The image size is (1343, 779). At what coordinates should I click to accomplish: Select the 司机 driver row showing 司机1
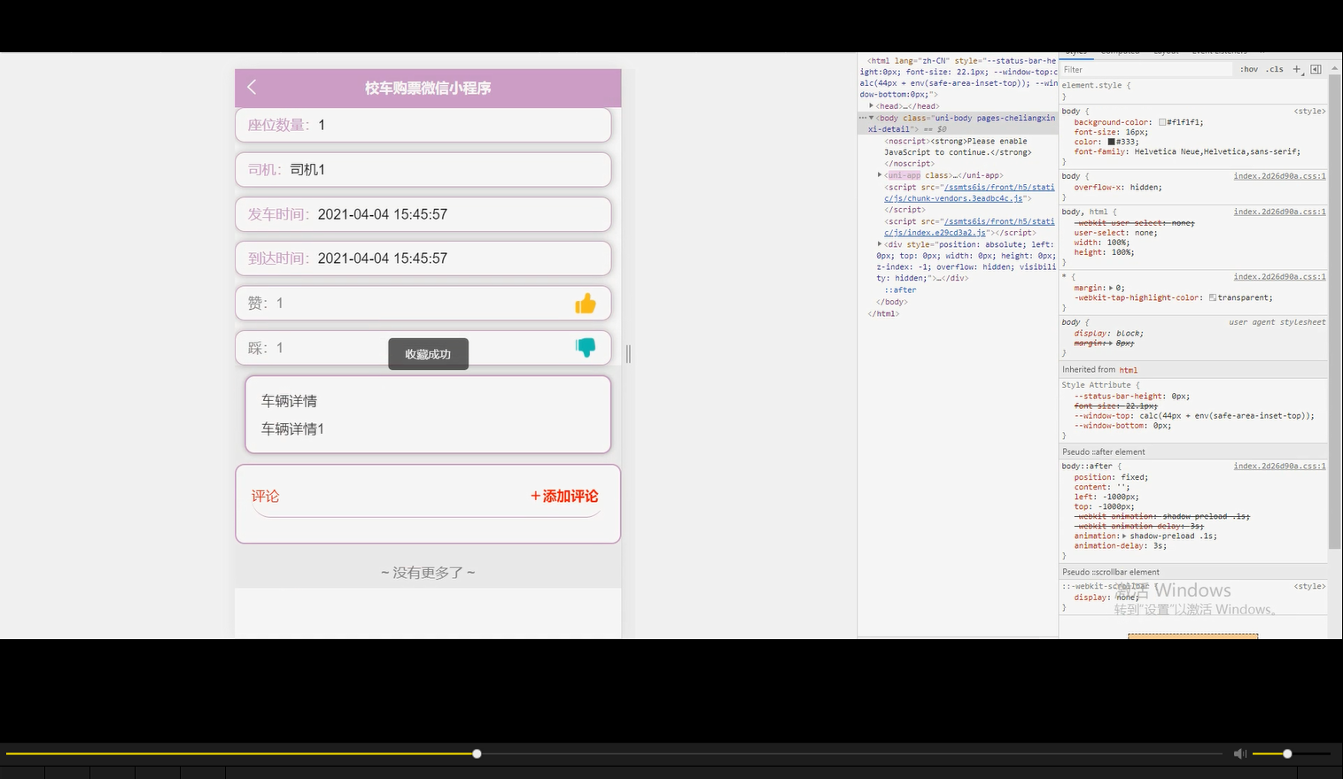tap(423, 169)
